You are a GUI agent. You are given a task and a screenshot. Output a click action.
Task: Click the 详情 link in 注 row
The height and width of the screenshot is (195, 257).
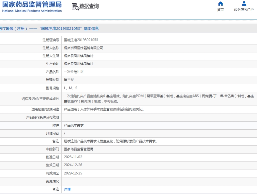point(67,189)
